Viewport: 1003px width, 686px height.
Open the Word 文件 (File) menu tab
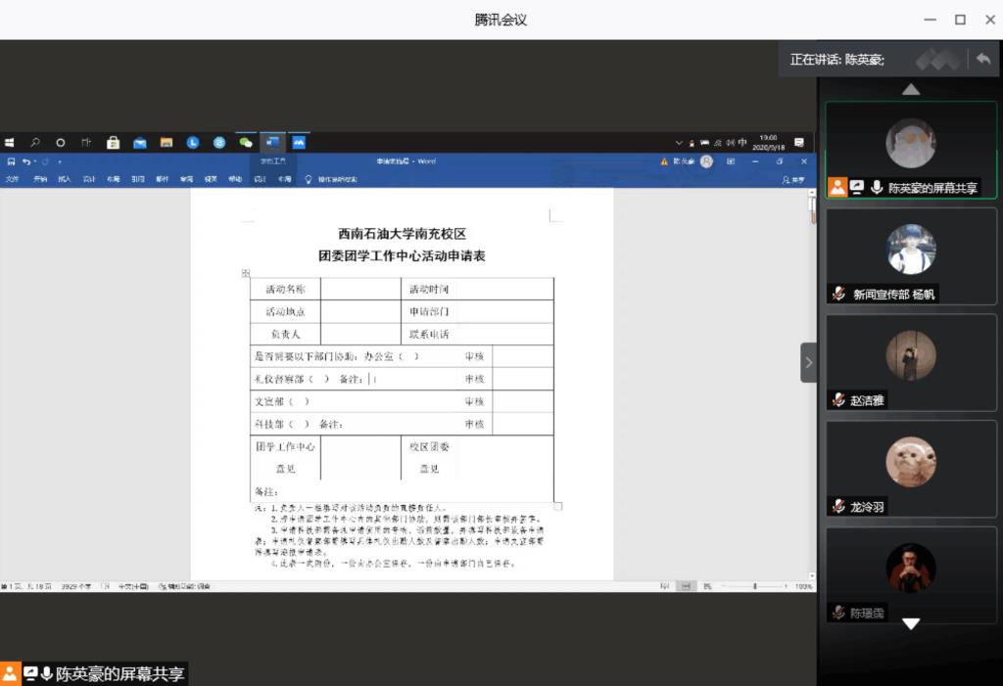(13, 179)
